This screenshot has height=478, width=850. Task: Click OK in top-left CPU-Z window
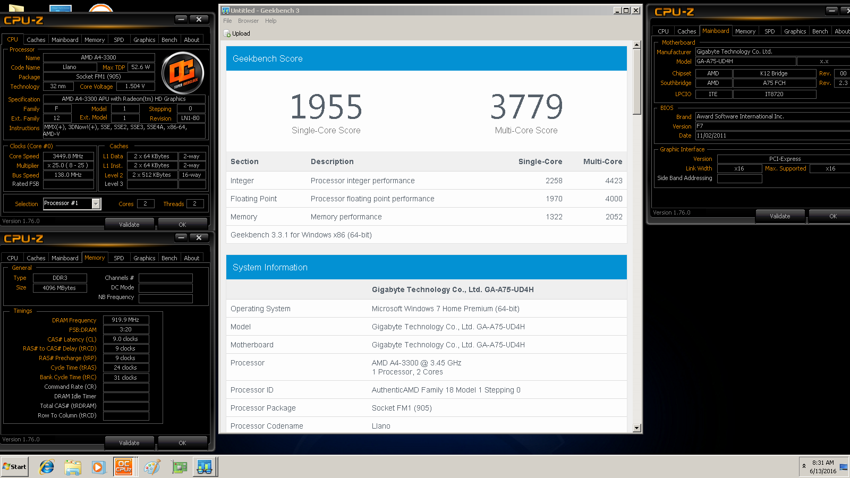182,225
